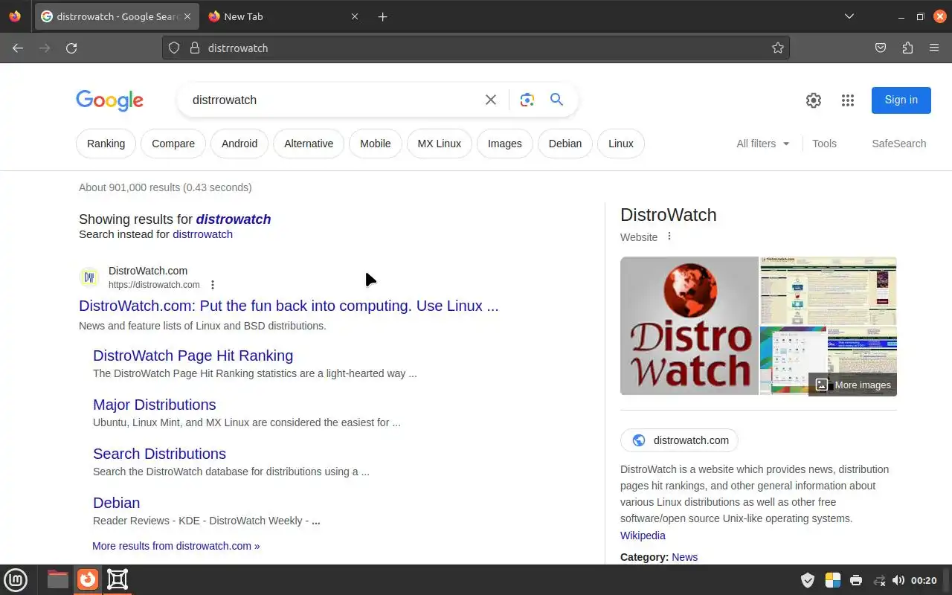Open Google quick settings gear
952x595 pixels.
(x=814, y=100)
